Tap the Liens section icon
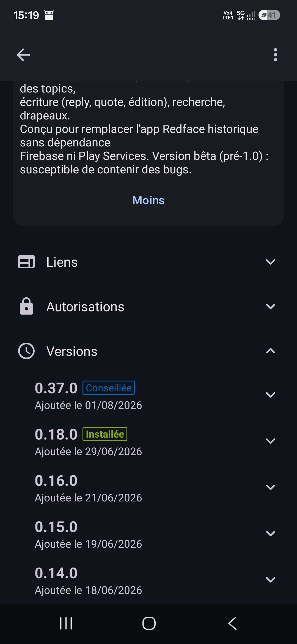 (x=26, y=262)
